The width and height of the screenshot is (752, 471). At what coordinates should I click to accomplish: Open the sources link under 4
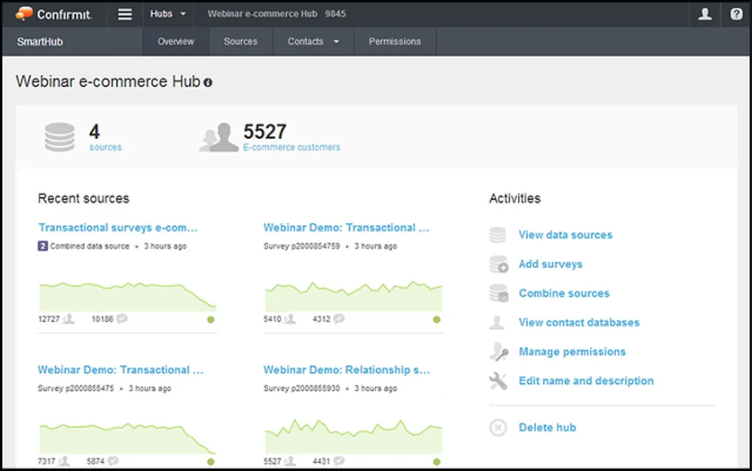click(x=105, y=147)
